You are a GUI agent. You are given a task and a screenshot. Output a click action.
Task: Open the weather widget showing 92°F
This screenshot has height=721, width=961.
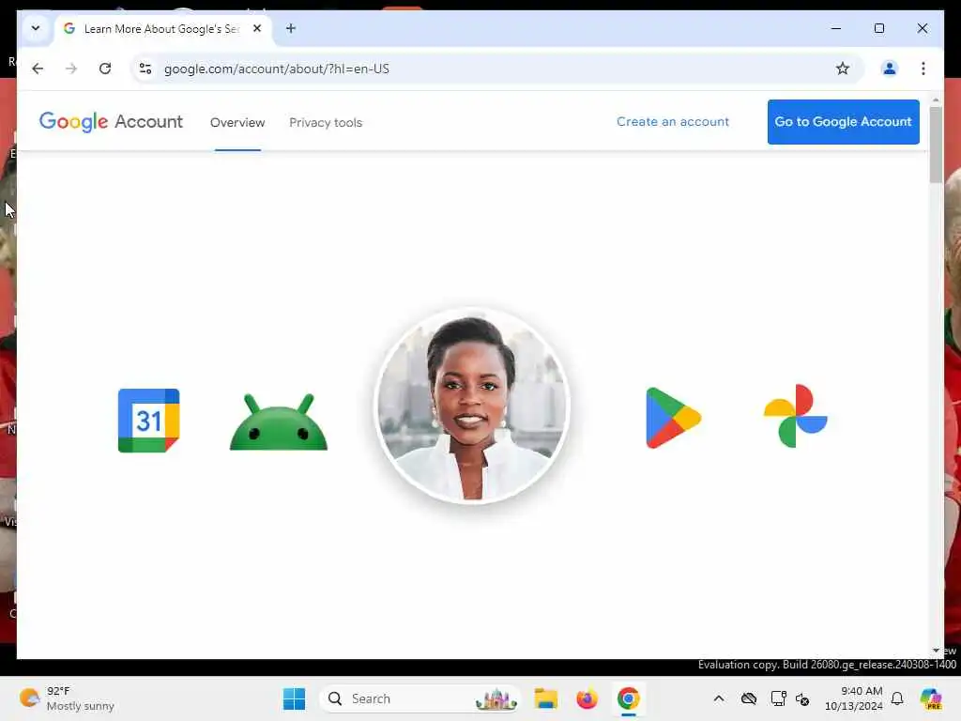(67, 698)
